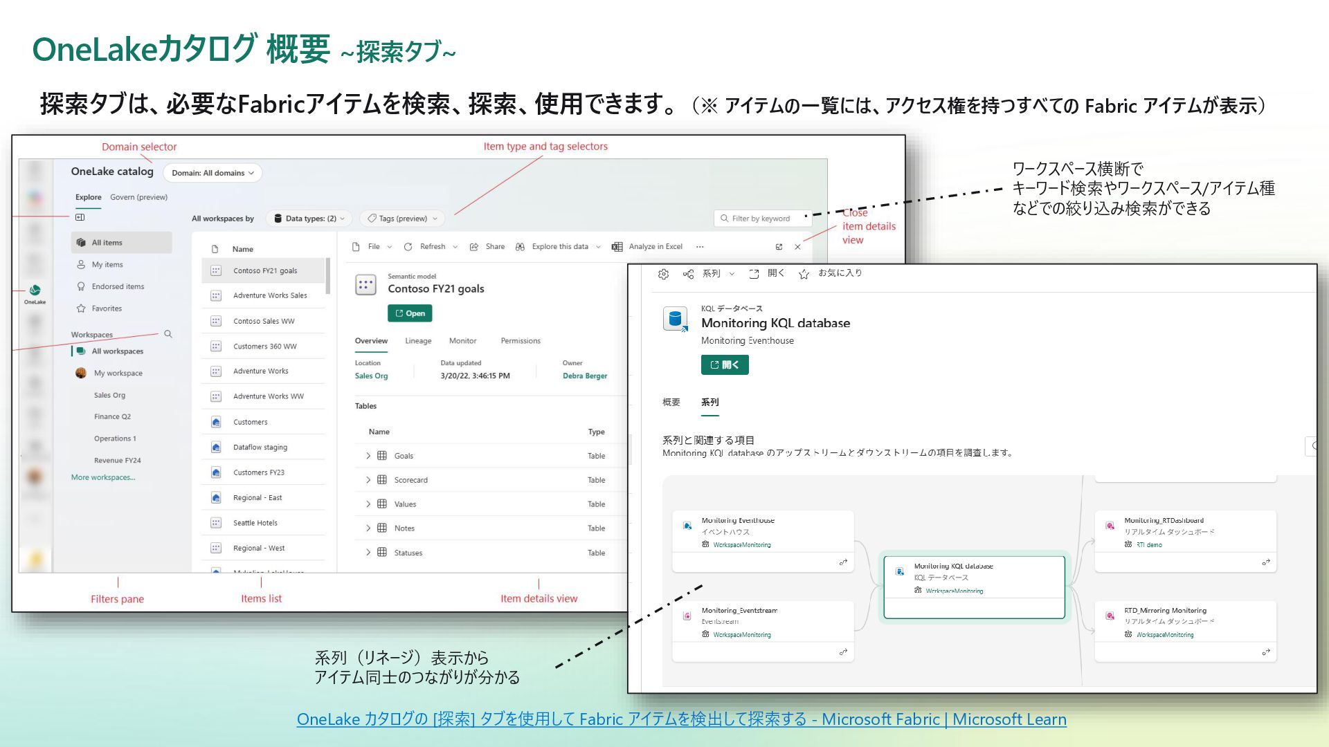This screenshot has width=1329, height=747.
Task: Click the settings gear icon in KQL panel
Action: 663,274
